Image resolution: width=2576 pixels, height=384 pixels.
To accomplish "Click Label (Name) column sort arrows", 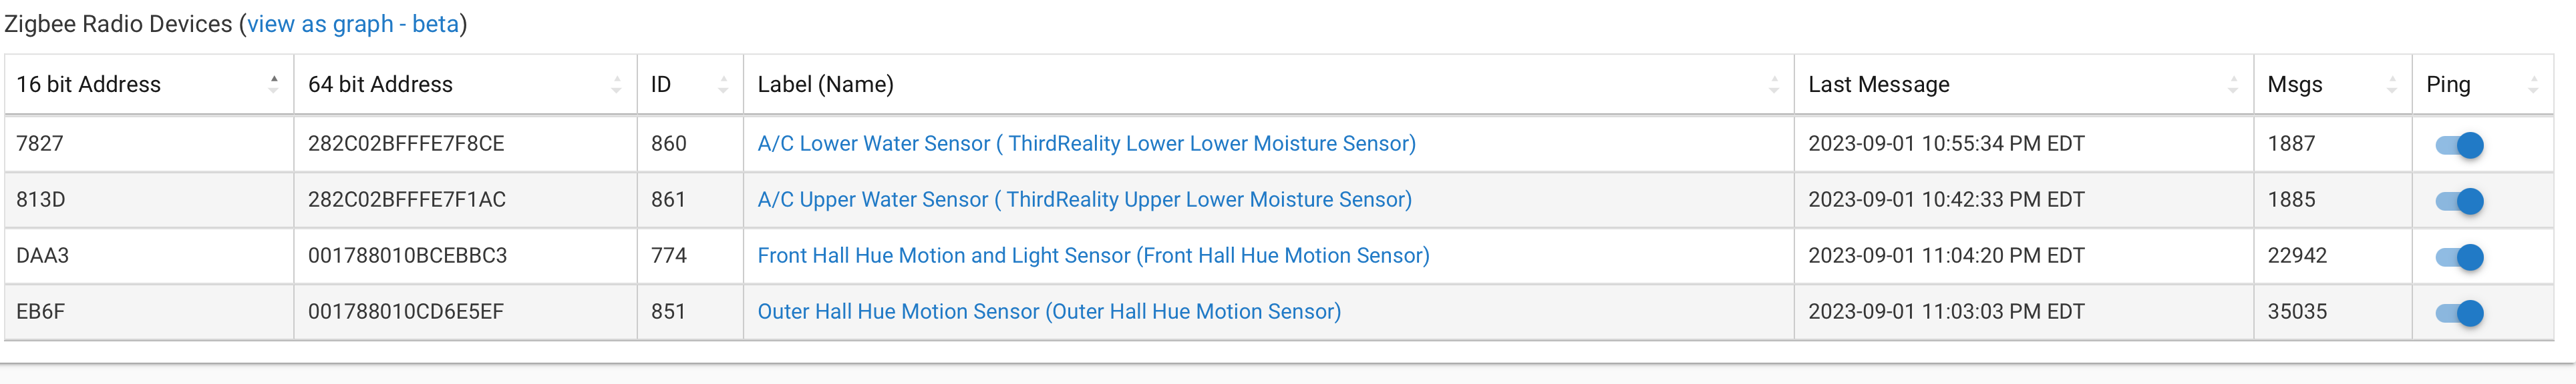I will [x=1774, y=85].
